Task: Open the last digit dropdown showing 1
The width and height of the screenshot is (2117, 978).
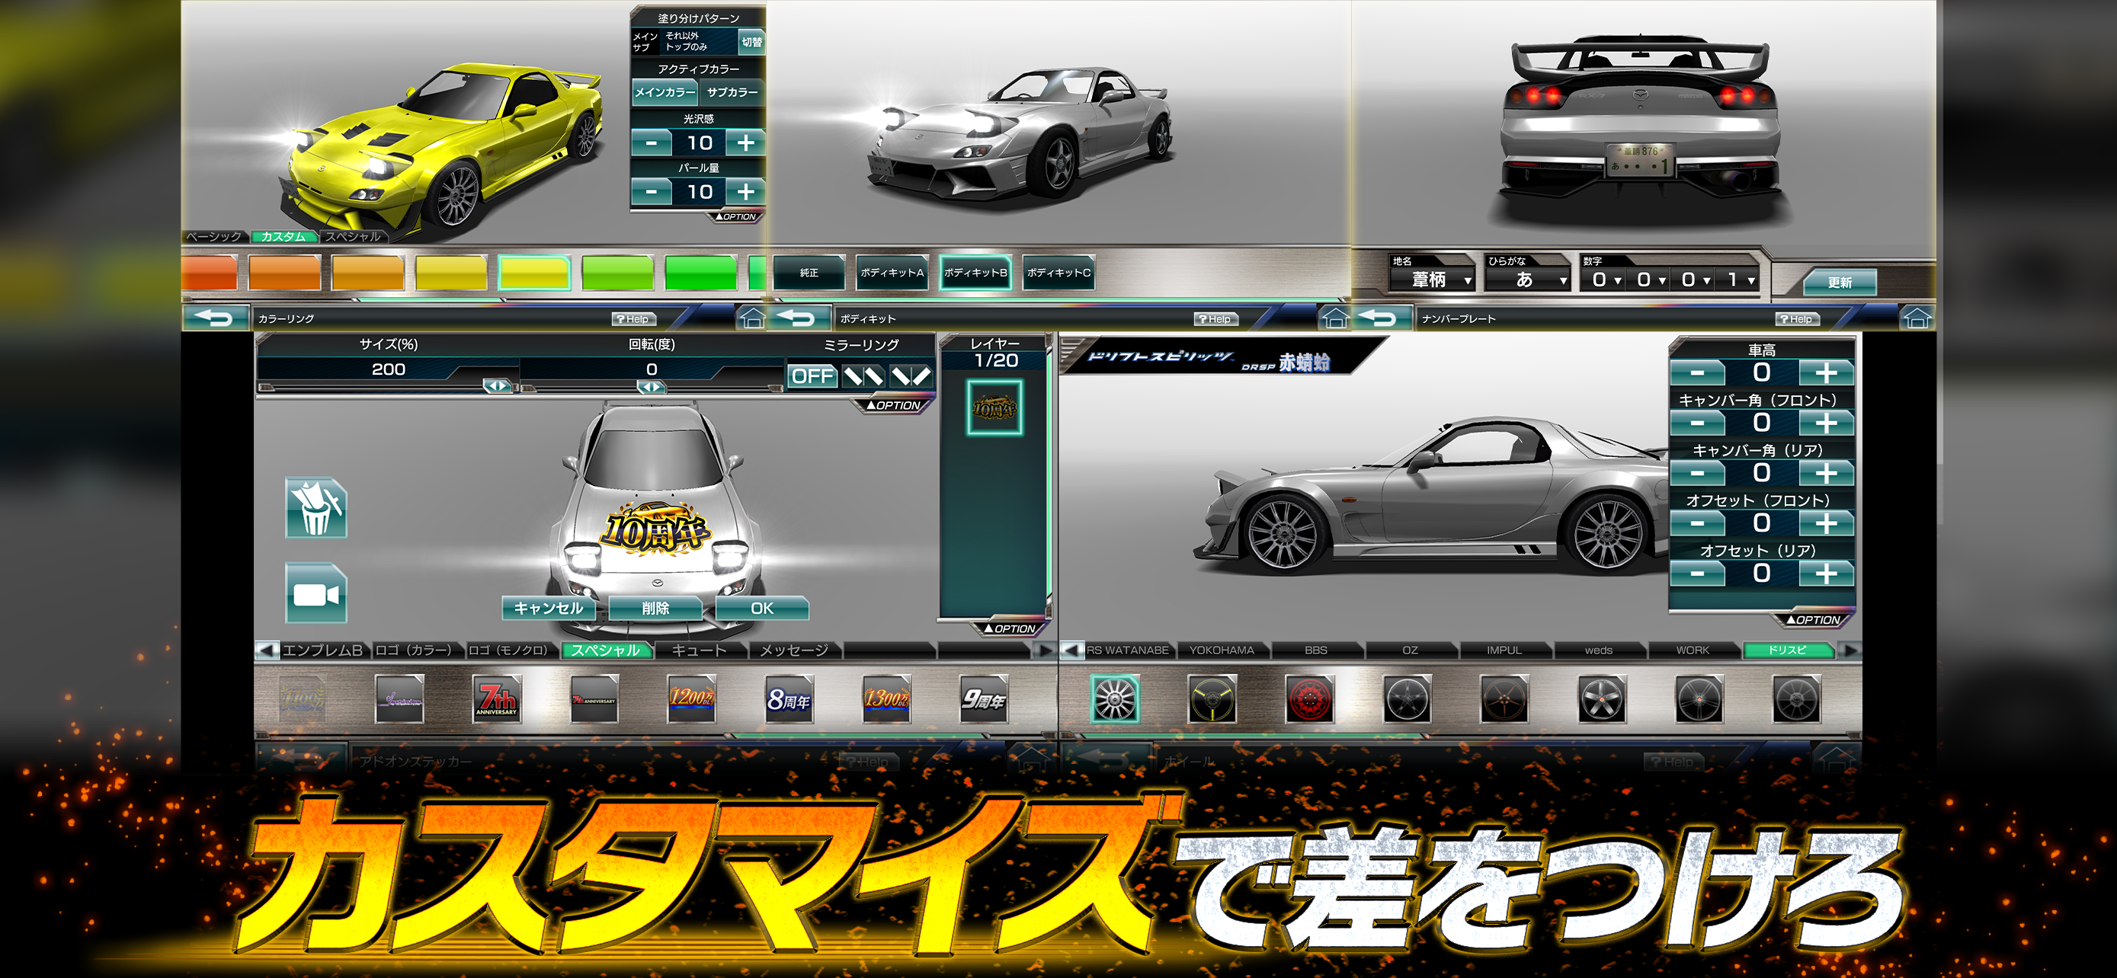Action: click(1738, 280)
